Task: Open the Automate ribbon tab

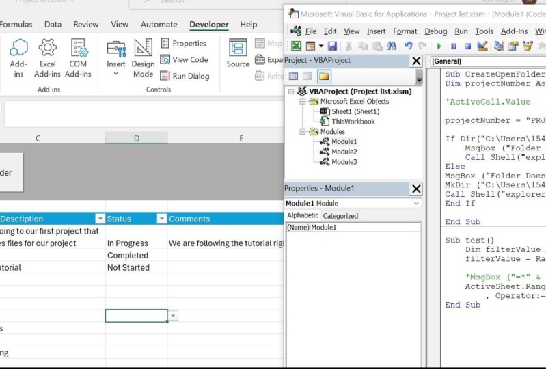Action: [159, 25]
